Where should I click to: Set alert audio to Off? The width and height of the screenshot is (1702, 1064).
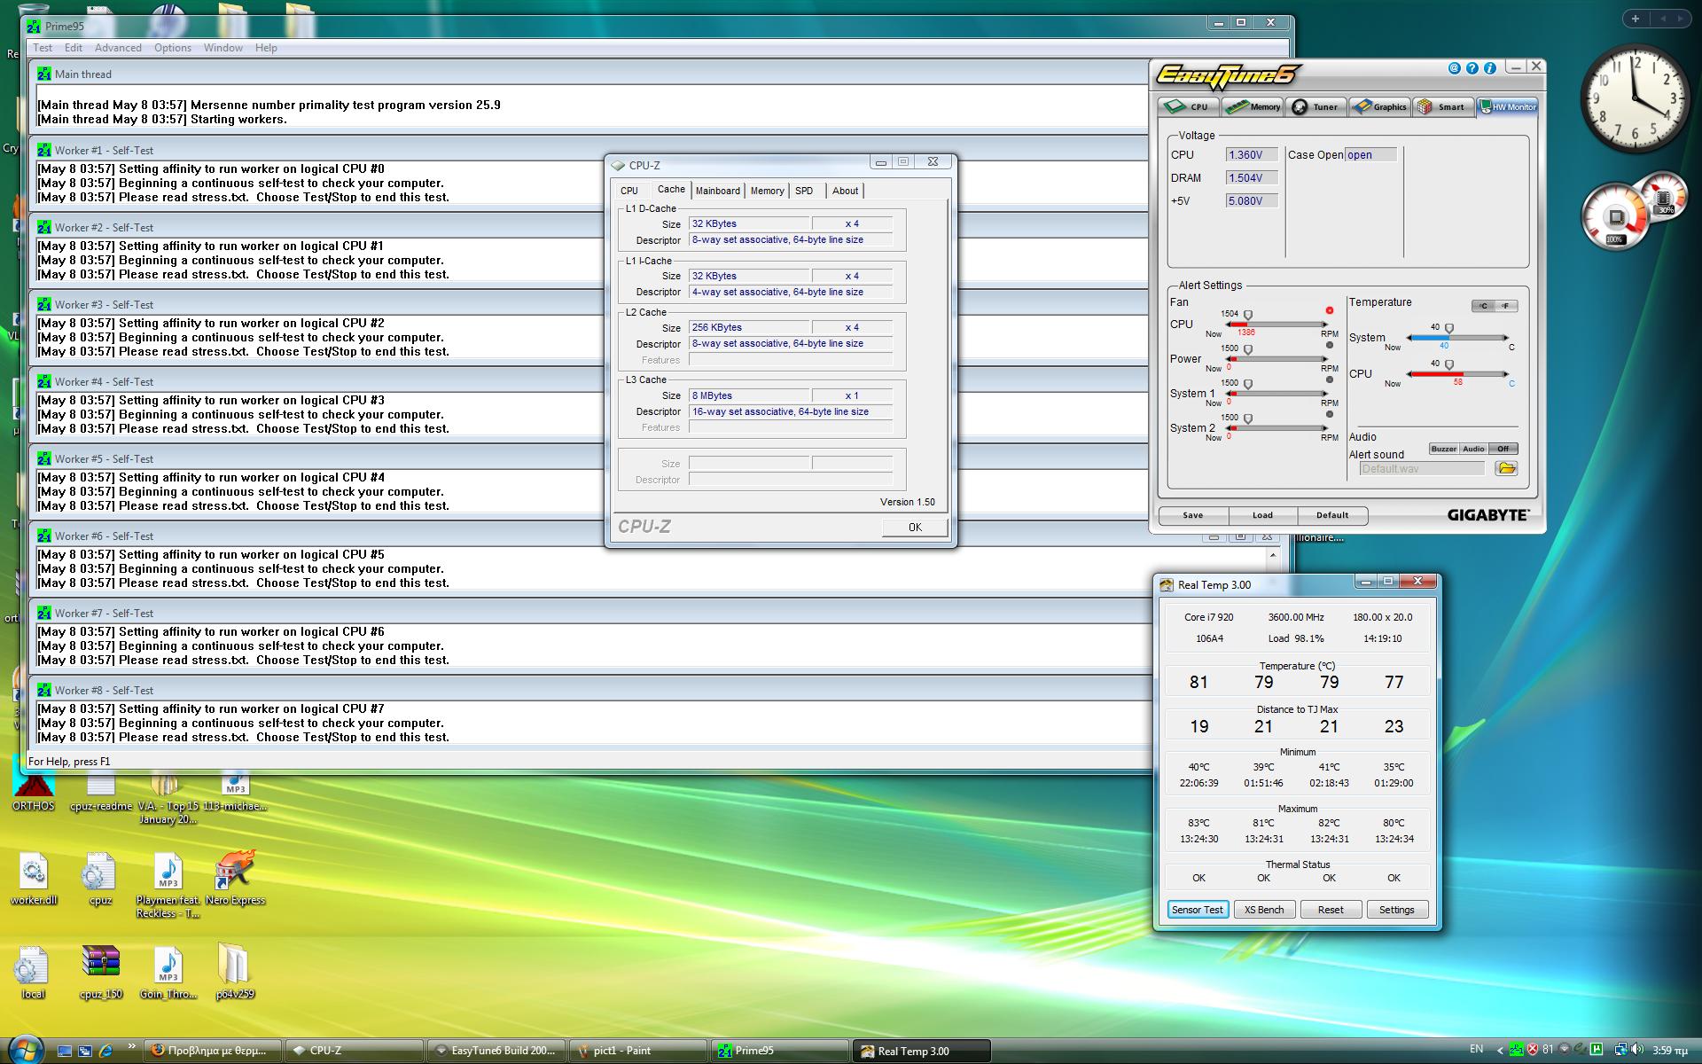tap(1503, 449)
